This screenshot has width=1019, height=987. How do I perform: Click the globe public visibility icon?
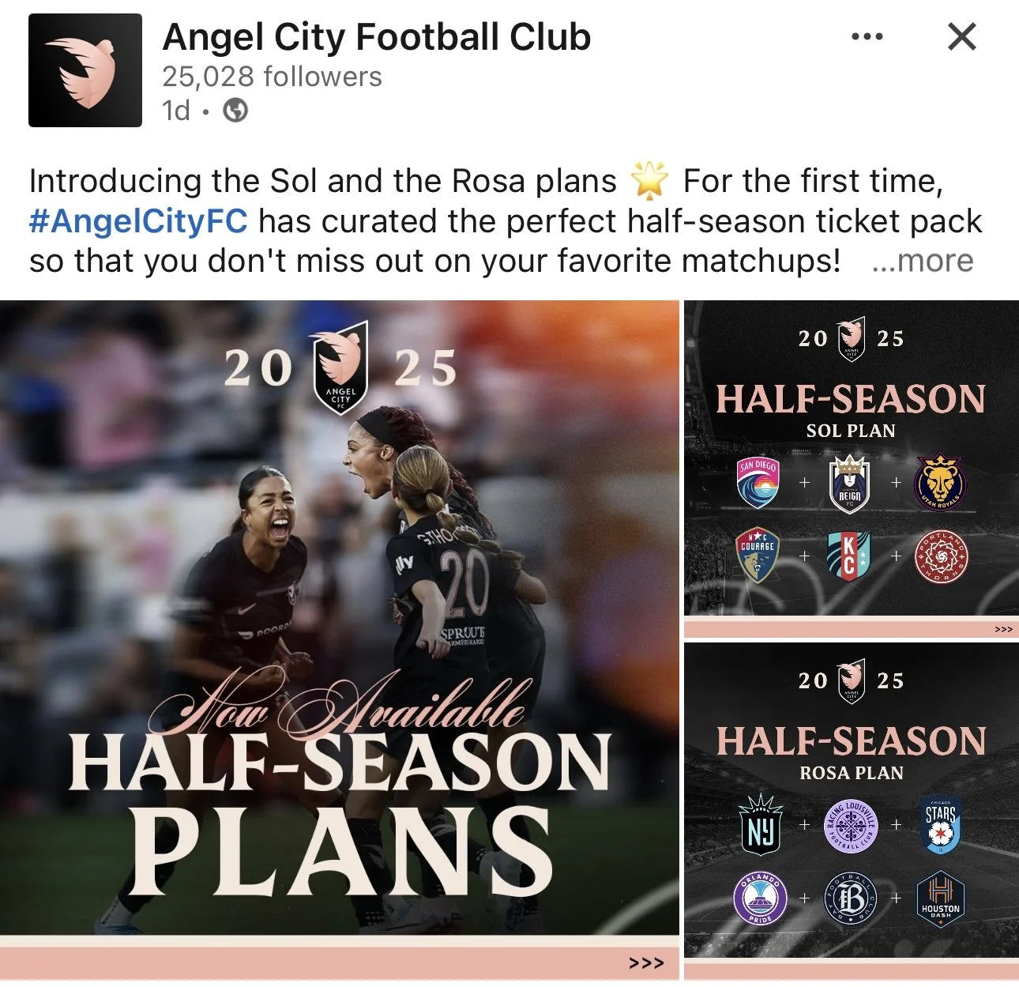[235, 111]
